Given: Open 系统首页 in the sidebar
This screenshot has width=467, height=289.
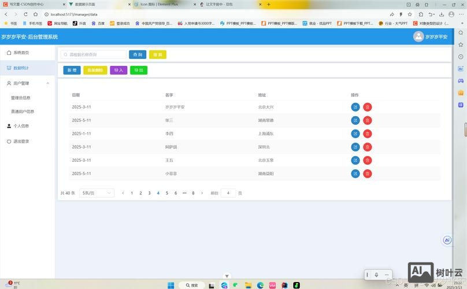Looking at the screenshot, I should tap(21, 53).
